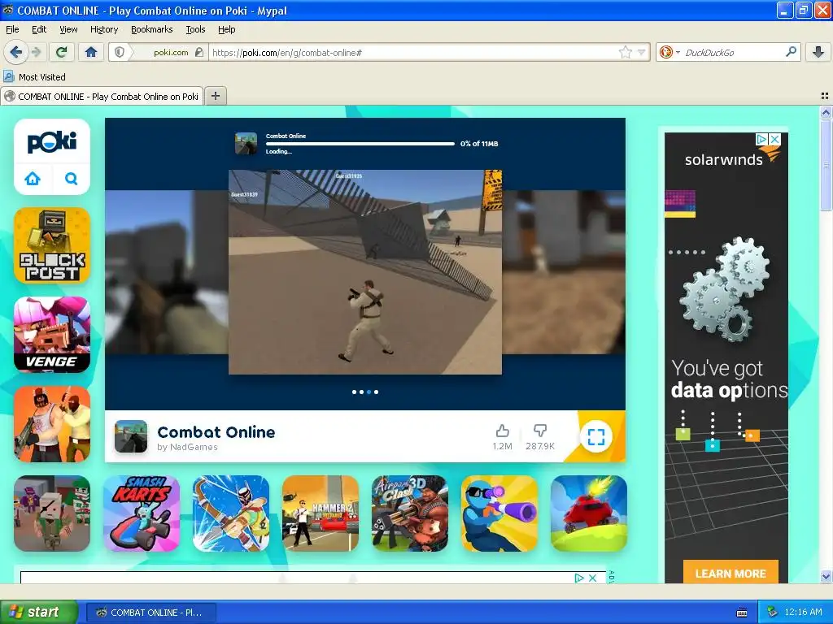This screenshot has width=833, height=624.
Task: Close the bottom banner ad
Action: click(593, 578)
